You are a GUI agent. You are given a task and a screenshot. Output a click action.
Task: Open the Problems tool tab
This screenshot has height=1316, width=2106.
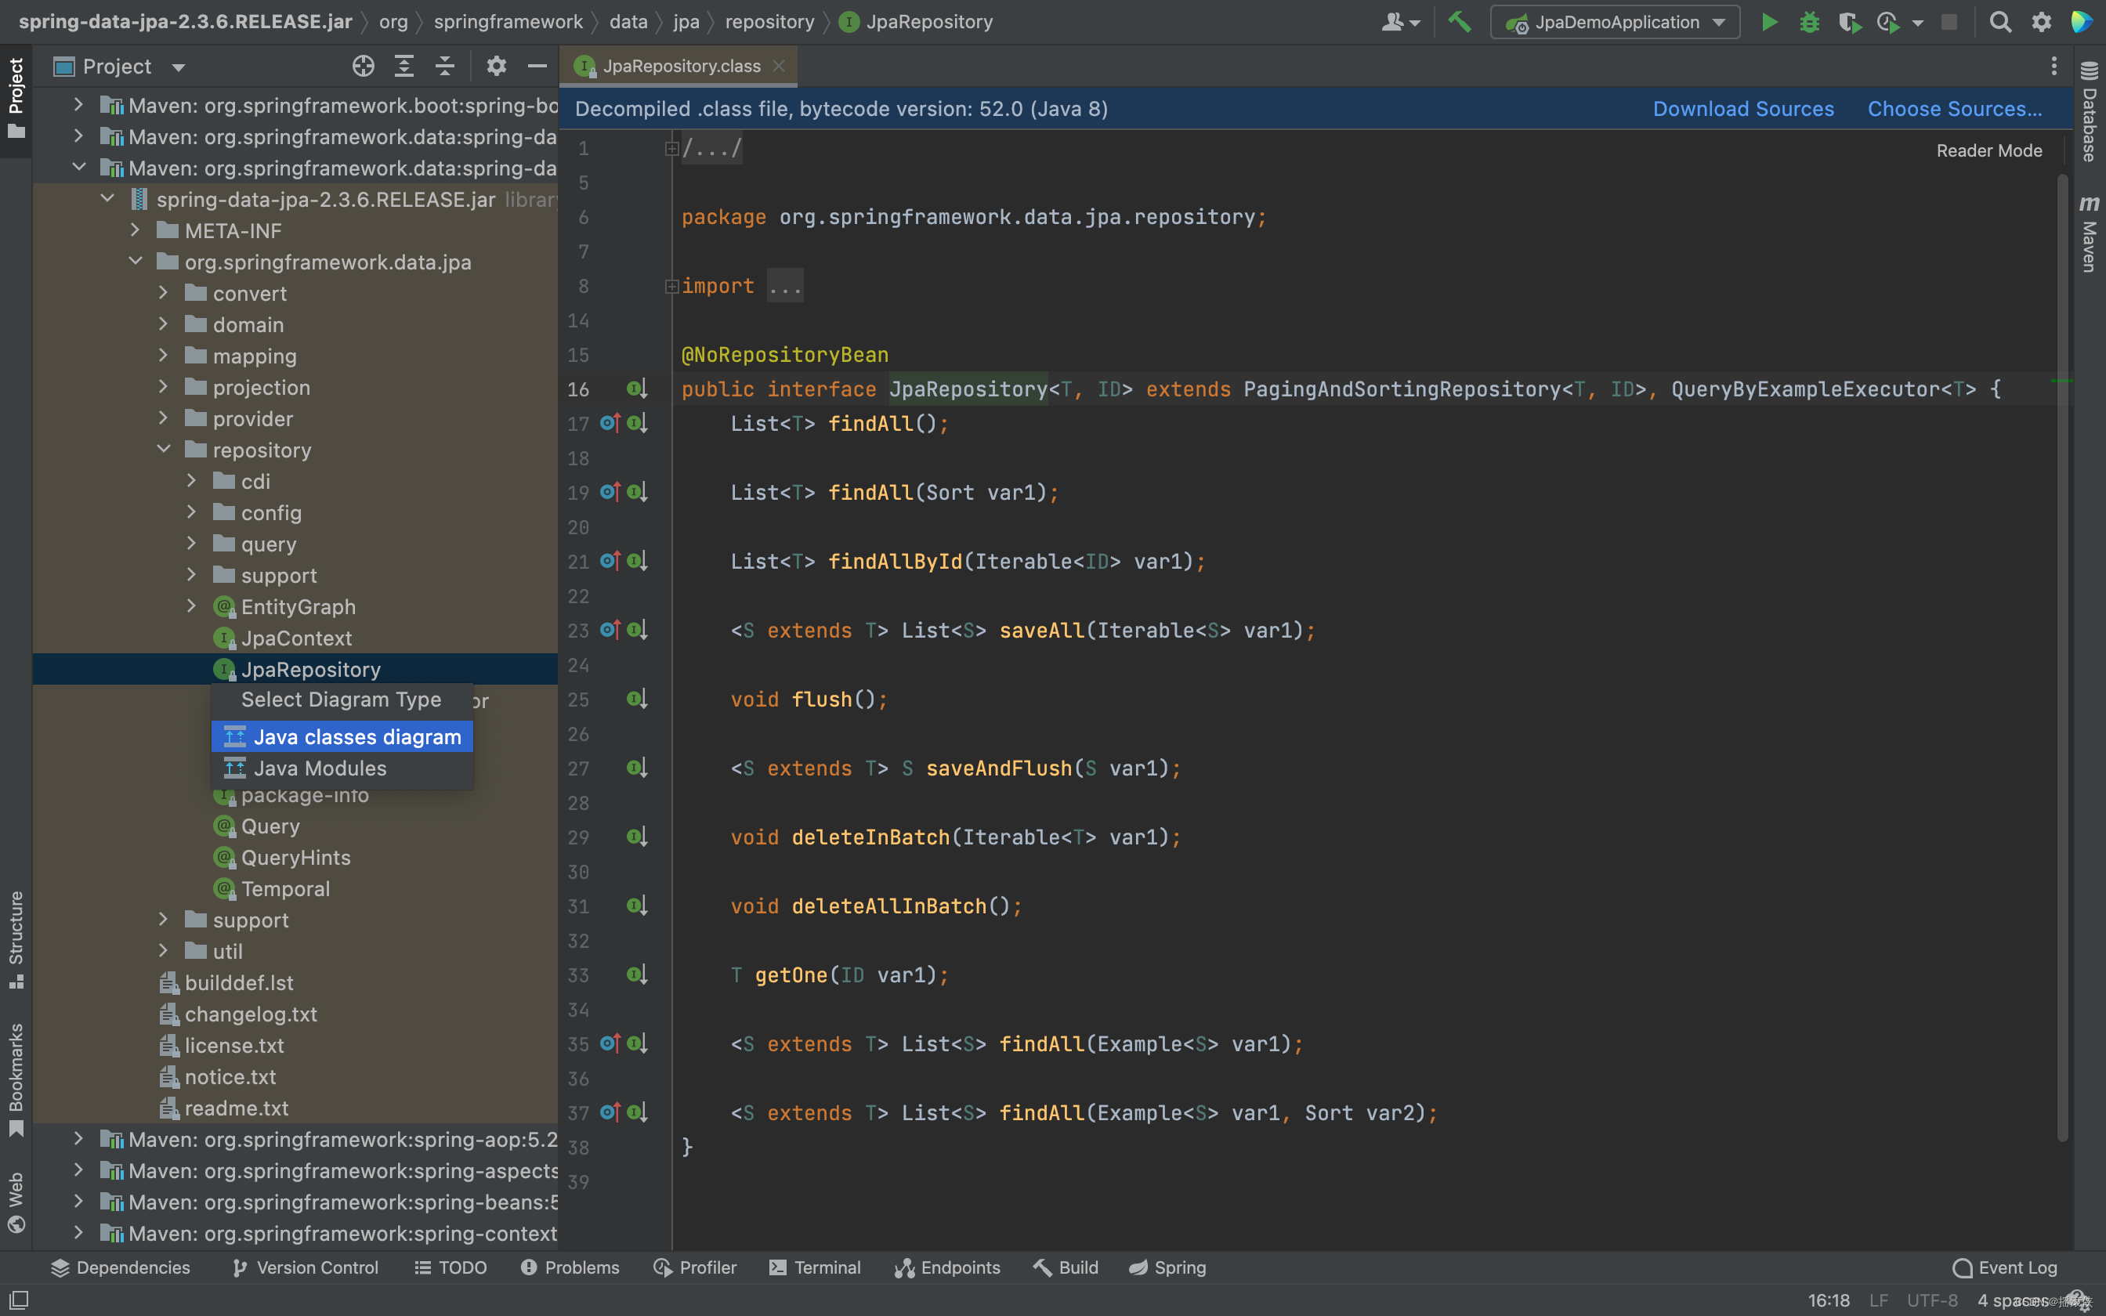tap(570, 1267)
